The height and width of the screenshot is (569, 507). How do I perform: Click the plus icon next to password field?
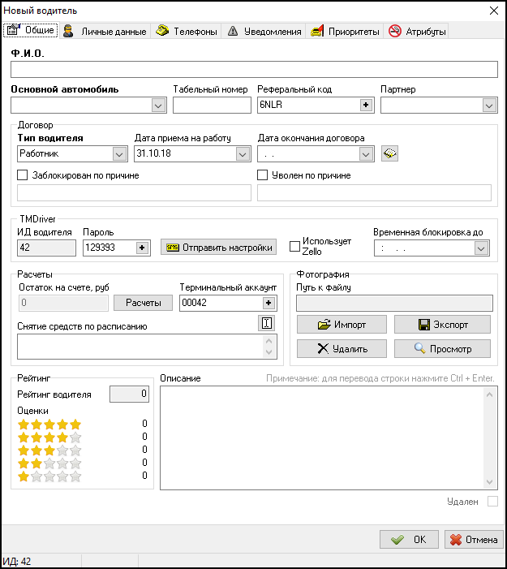tap(143, 248)
